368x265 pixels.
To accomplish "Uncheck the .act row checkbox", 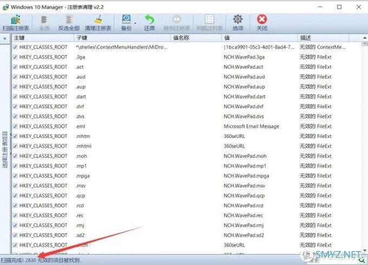I will 15,67.
